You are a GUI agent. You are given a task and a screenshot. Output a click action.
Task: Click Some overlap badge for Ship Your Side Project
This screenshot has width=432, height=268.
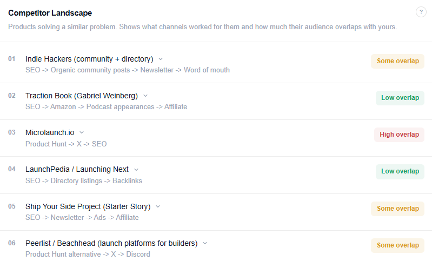pos(397,209)
